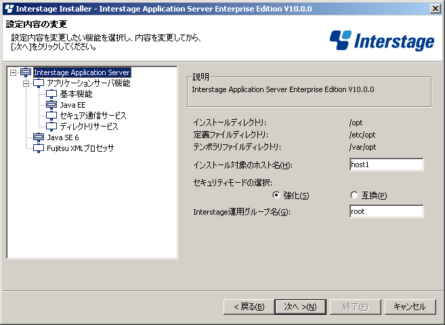Click the アプリケーションサーバ機能 node icon
Viewport: 445px width, 325px height.
(x=39, y=83)
